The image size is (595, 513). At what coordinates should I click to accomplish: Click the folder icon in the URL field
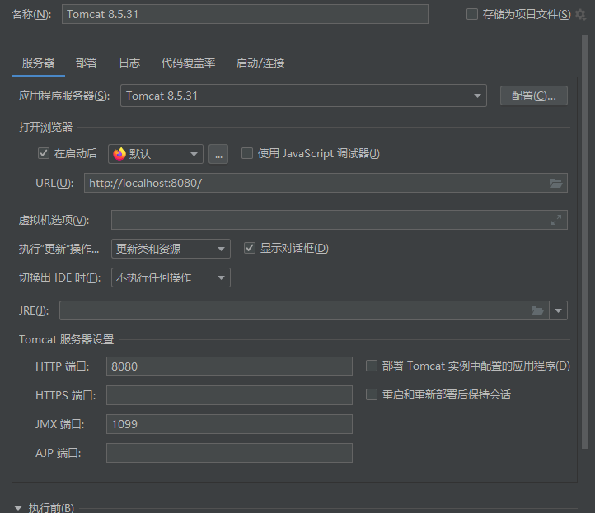pyautogui.click(x=556, y=183)
